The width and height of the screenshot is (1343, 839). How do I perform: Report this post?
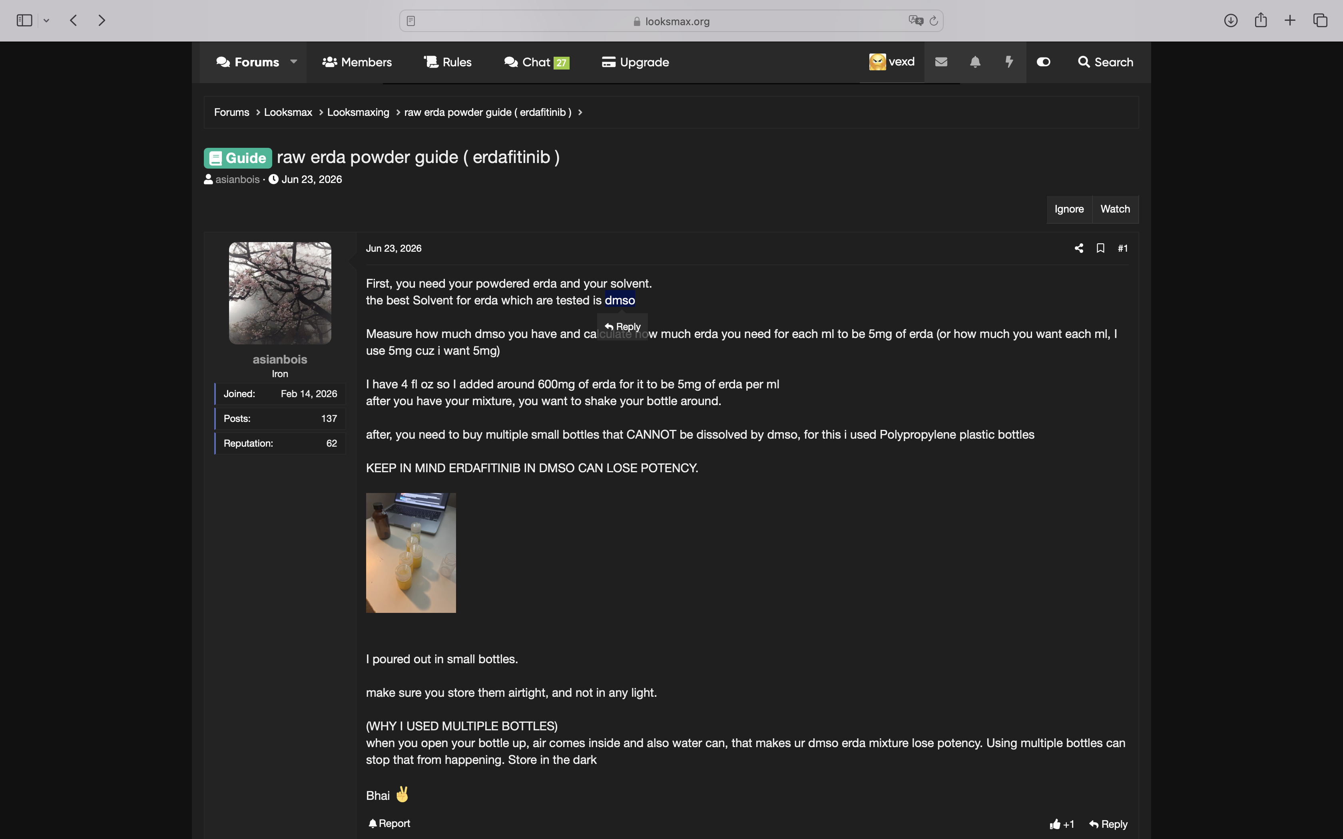(x=389, y=823)
